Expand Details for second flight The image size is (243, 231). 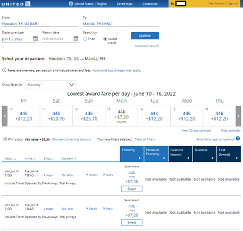tap(92, 209)
